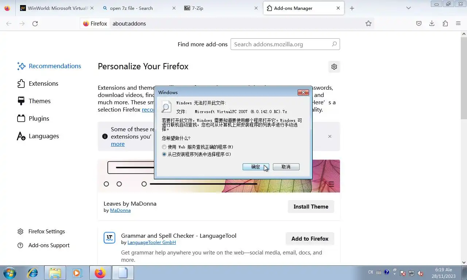Click the Action Center flag tray icon

coord(403,273)
